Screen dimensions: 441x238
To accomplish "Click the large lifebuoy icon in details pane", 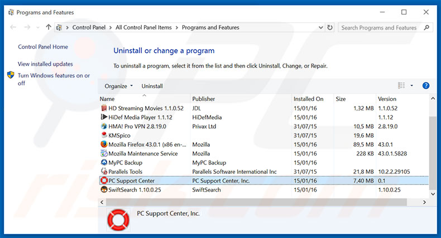I will pos(118,220).
